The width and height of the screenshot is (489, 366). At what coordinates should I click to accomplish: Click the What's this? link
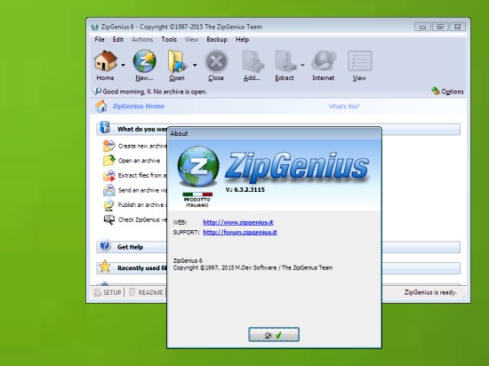(x=344, y=107)
